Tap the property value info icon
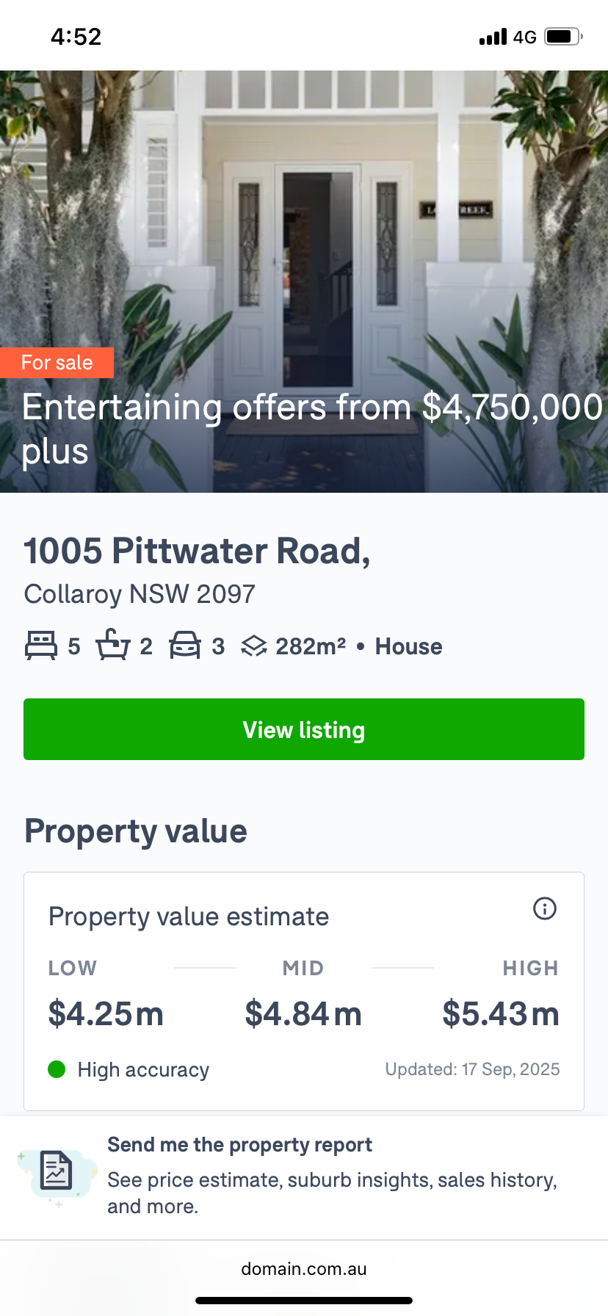This screenshot has height=1316, width=608. 544,909
